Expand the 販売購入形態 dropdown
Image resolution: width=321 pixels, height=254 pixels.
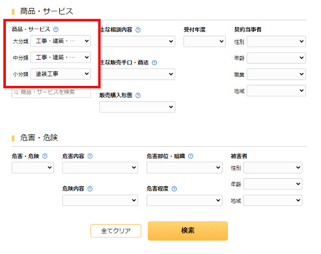(137, 107)
